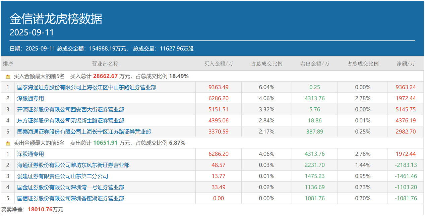Open 国泰海通证券上海松江区中山东路证券营业部 link
Viewport: 425px width, 216px height.
(86, 87)
